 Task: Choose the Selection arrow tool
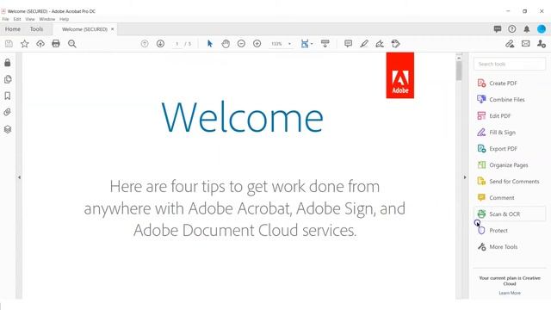click(x=210, y=44)
